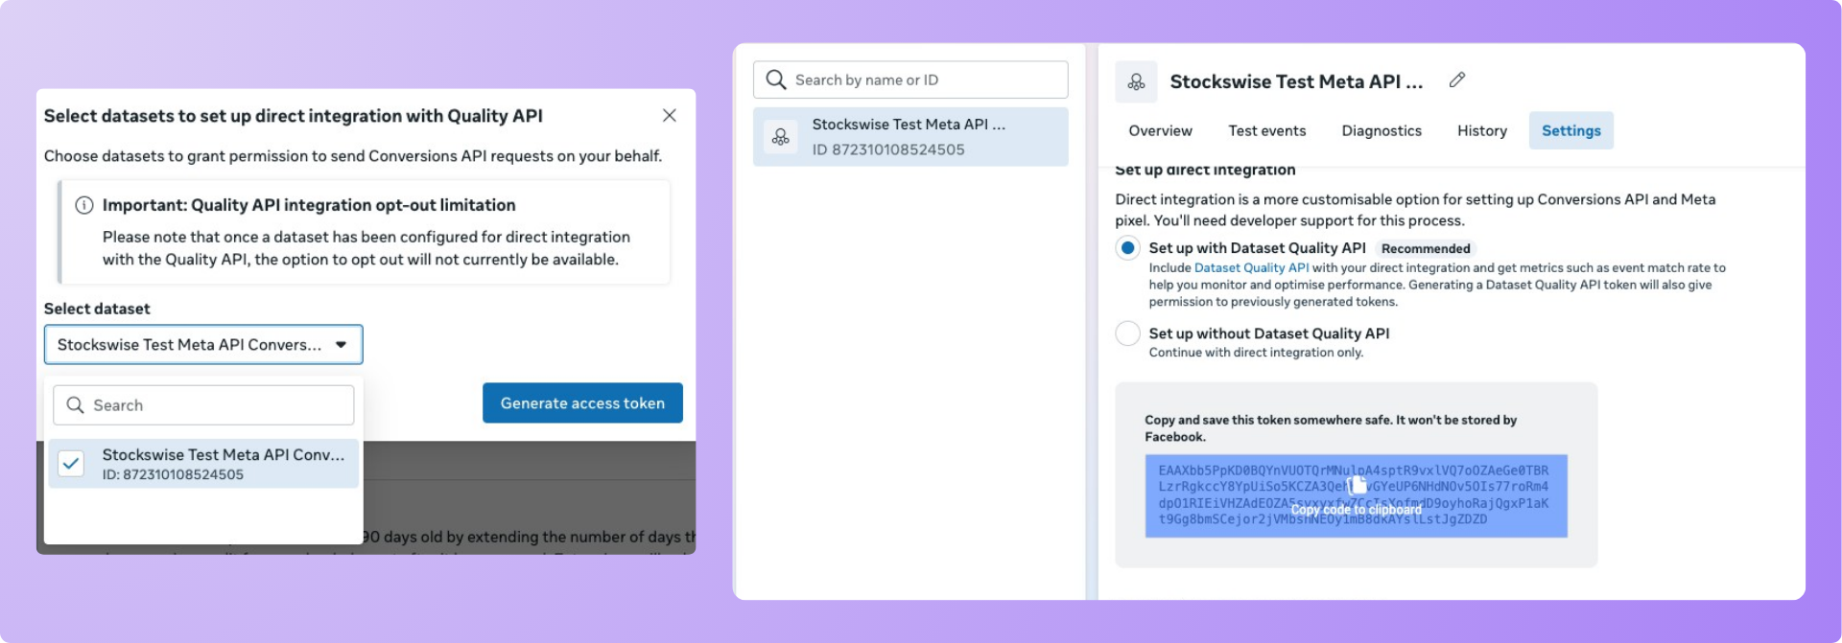
Task: Click the dataset icon next to header title
Action: pyautogui.click(x=1136, y=82)
